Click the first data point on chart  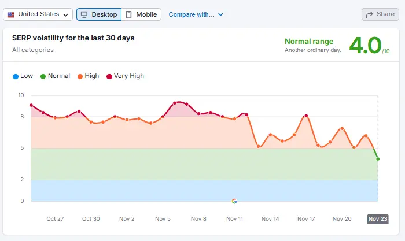pyautogui.click(x=31, y=105)
